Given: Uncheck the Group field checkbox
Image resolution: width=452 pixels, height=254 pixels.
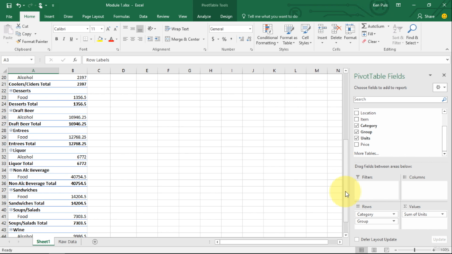Looking at the screenshot, I should 357,132.
